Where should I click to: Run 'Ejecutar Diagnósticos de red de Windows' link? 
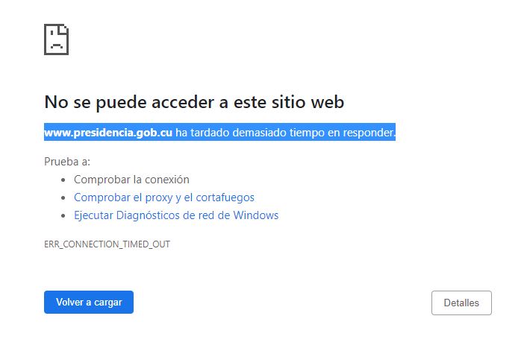point(176,215)
